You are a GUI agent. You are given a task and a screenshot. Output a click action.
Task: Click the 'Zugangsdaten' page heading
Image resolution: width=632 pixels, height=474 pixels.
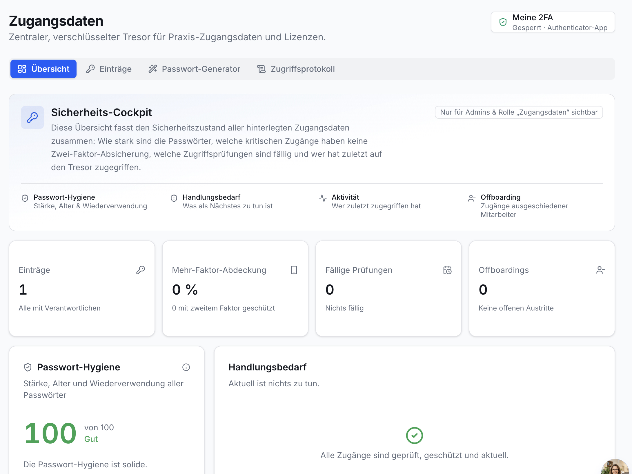(x=56, y=21)
